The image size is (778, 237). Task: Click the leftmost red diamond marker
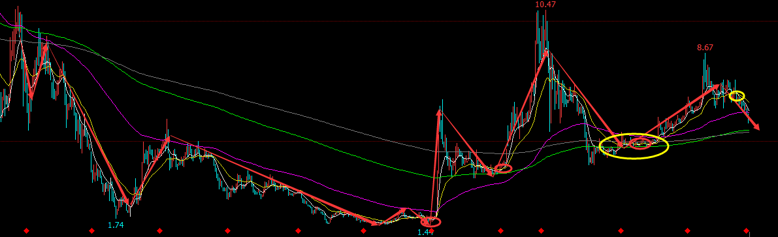click(27, 230)
